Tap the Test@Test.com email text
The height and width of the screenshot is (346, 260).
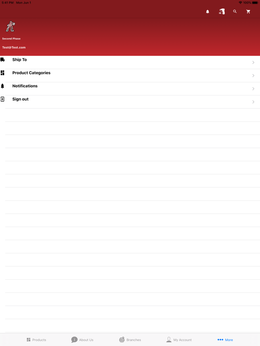pos(14,47)
